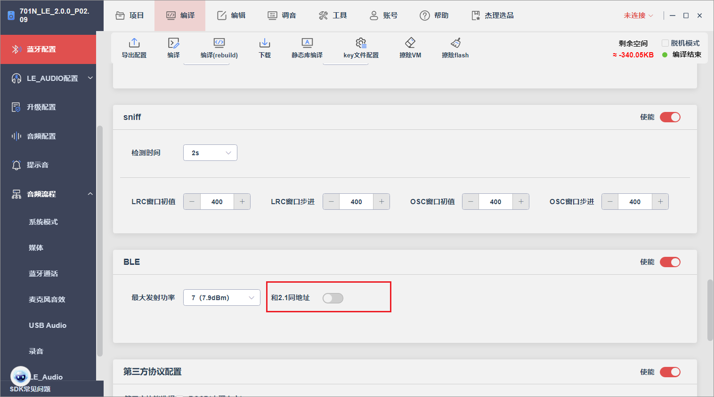Open the 检测时间 2s dropdown
The height and width of the screenshot is (397, 714).
(210, 153)
